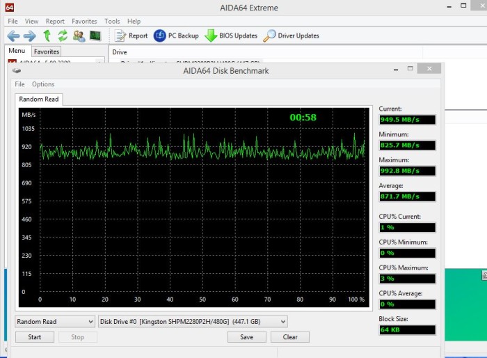This screenshot has width=487, height=358.
Task: Click the Report toolbar label
Action: coord(138,36)
